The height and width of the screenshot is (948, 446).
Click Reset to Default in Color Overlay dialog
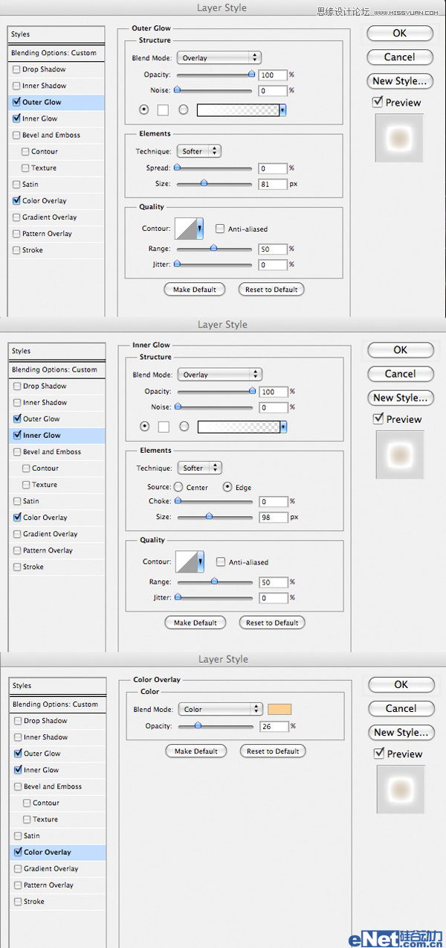click(273, 751)
